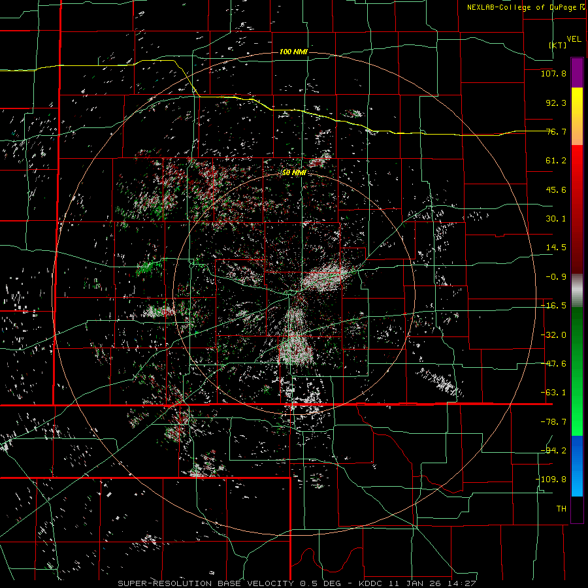Click the 14.5 velocity scale value

point(556,248)
